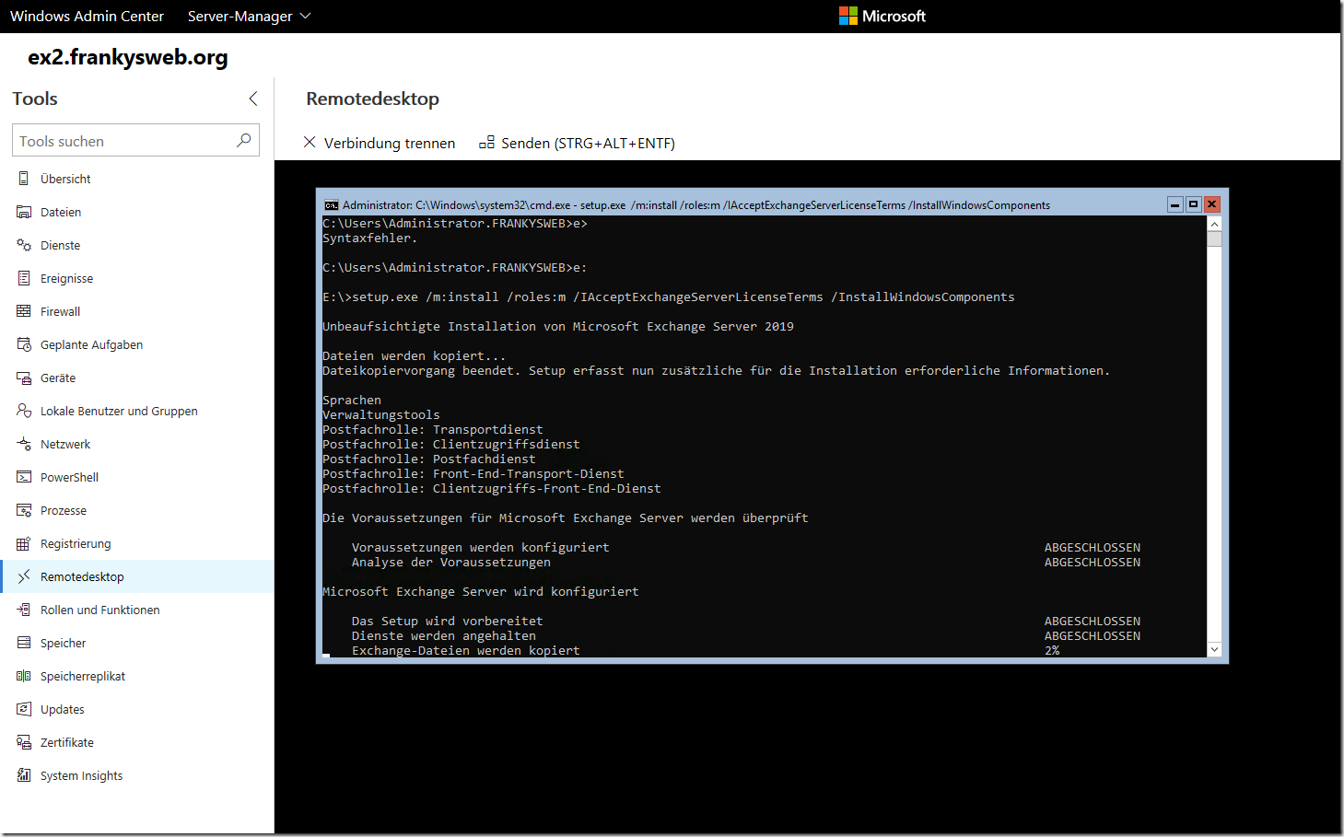Open the Speicher tool
The image size is (1344, 837).
(136, 643)
